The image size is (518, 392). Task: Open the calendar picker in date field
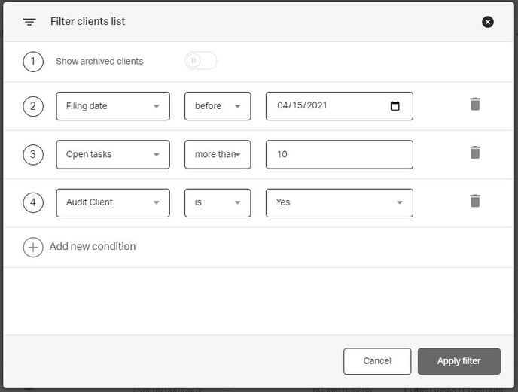pyautogui.click(x=395, y=106)
